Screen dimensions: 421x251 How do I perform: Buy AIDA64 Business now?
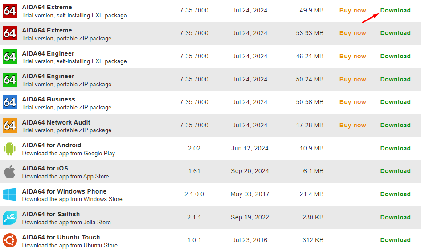coord(352,102)
